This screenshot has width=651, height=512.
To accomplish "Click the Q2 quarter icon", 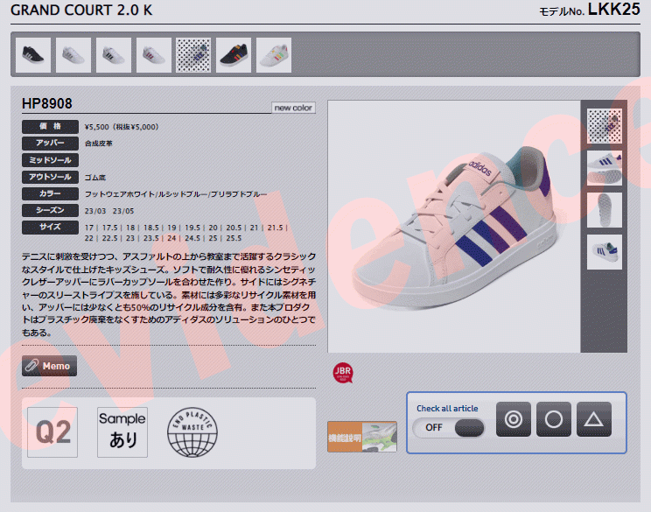I will (52, 432).
